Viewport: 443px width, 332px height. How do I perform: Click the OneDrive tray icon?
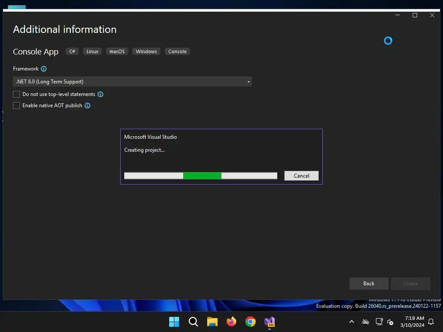(x=366, y=322)
